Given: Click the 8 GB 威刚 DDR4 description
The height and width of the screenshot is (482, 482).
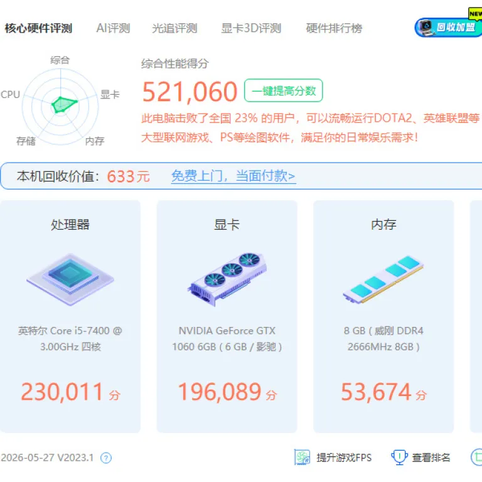Looking at the screenshot, I should (383, 339).
